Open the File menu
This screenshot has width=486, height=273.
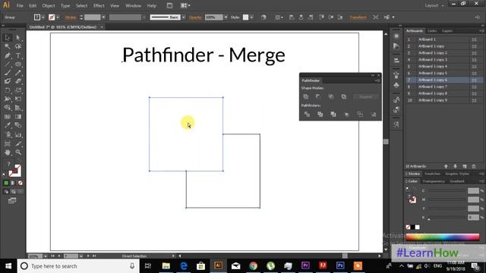20,5
